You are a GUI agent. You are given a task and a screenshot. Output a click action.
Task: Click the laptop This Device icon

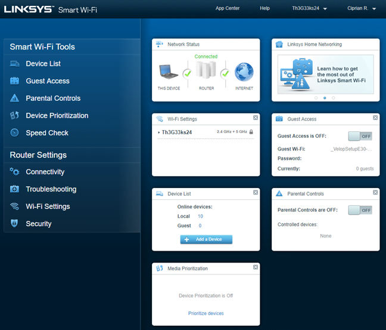pyautogui.click(x=169, y=72)
